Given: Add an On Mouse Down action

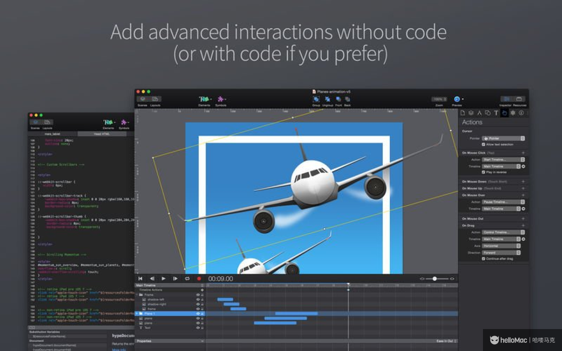Looking at the screenshot, I should pos(523,181).
